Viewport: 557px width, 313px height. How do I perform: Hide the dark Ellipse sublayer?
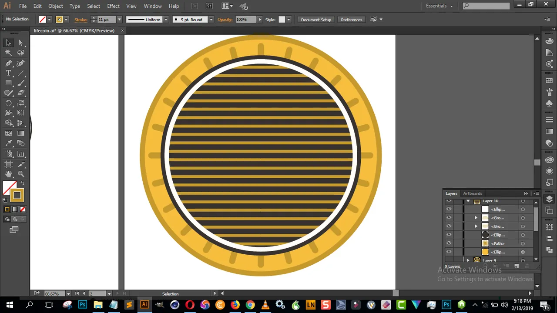click(x=449, y=235)
